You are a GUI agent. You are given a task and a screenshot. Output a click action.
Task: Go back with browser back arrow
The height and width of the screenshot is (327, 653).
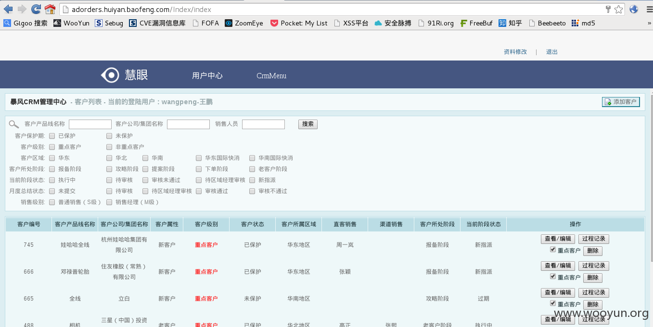(8, 9)
